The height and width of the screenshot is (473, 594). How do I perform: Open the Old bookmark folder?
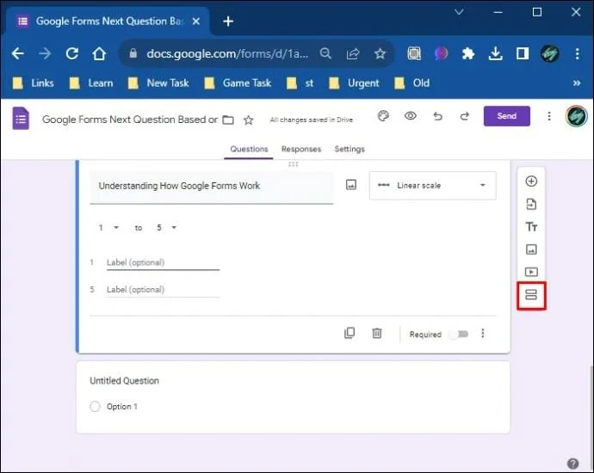click(x=411, y=83)
